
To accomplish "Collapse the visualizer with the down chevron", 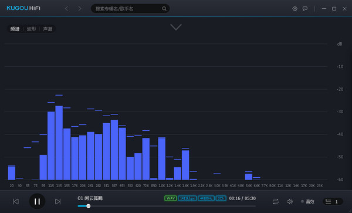I will click(176, 27).
